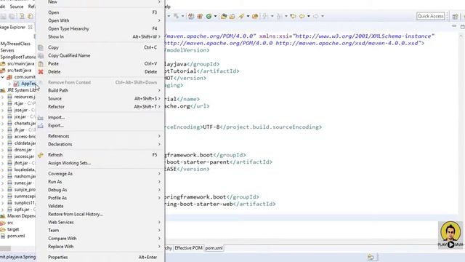Expand charsets.jar library node
The height and width of the screenshot is (262, 465).
[x=3, y=123]
